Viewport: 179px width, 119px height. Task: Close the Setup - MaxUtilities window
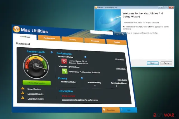(x=171, y=8)
